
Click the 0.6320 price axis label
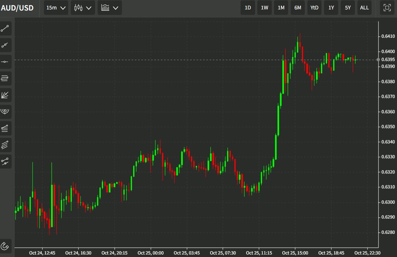(388, 172)
